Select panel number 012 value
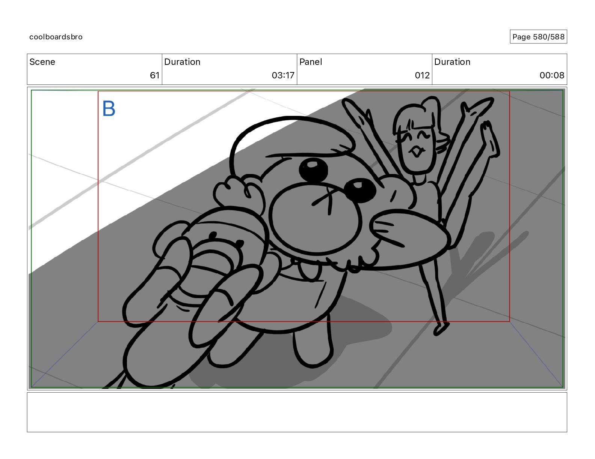595x459 pixels. (x=422, y=75)
